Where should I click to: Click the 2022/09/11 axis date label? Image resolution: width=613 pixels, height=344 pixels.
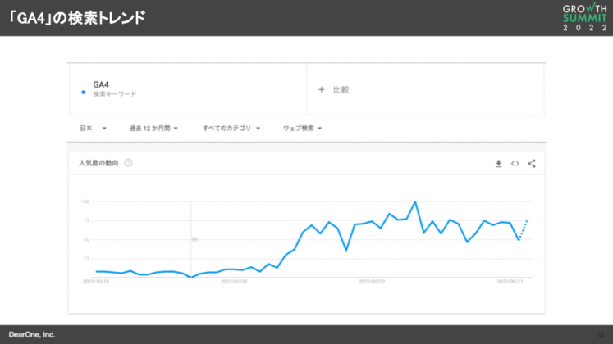510,282
